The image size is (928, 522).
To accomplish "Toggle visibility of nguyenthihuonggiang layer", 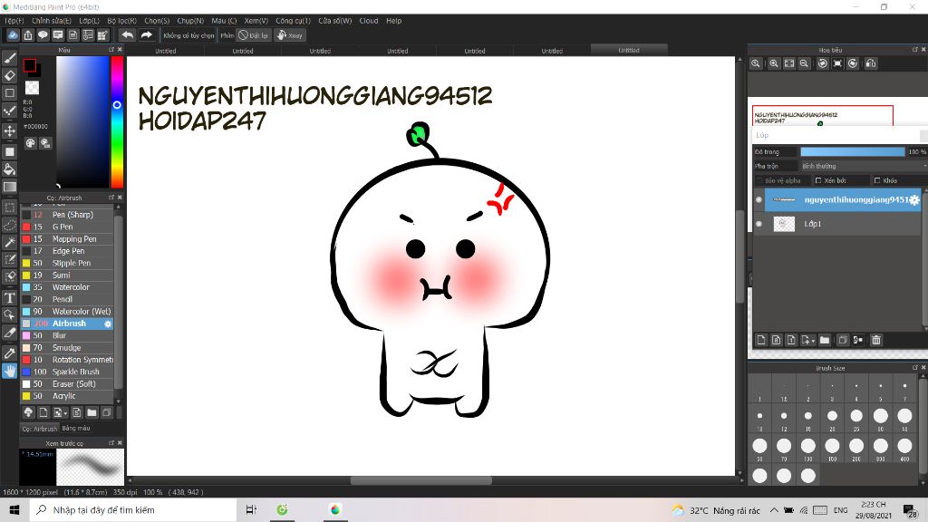I will coord(759,200).
